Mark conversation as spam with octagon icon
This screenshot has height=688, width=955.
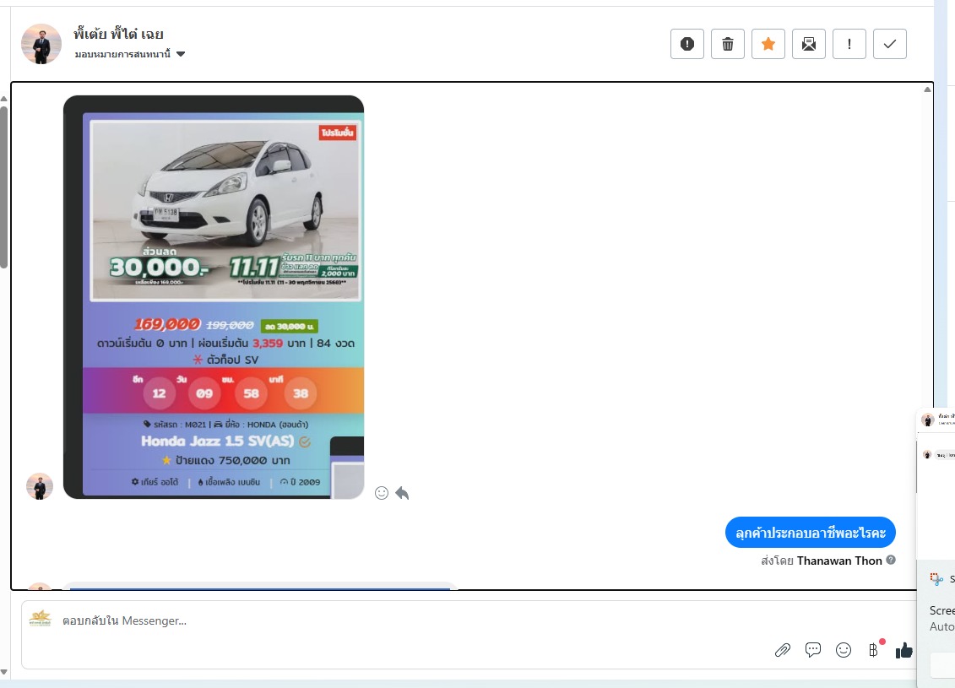pos(686,44)
